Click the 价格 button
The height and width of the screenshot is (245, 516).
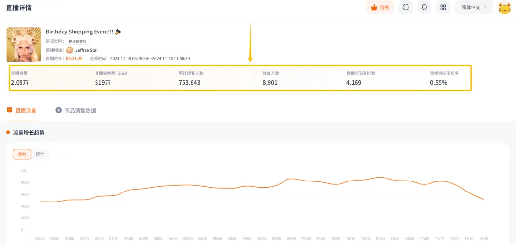point(380,7)
